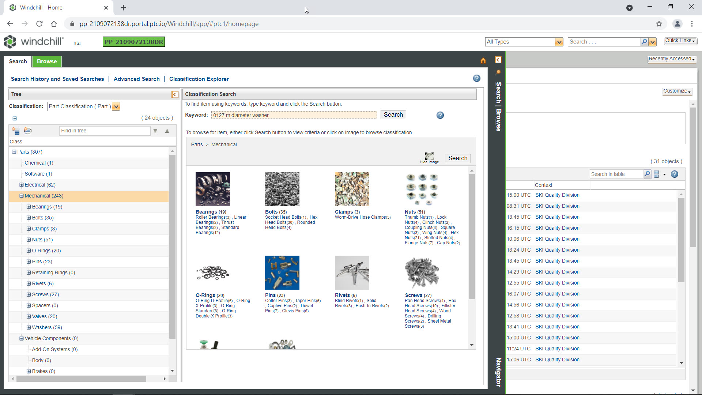Bookmark this page with star icon

[x=659, y=24]
